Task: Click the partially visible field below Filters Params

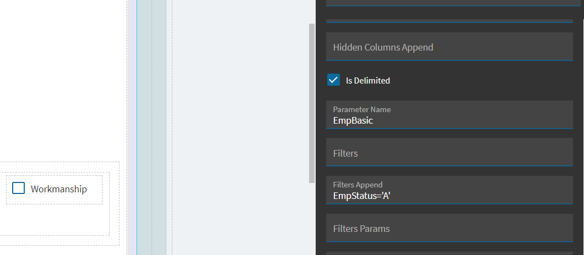Action: (x=449, y=253)
